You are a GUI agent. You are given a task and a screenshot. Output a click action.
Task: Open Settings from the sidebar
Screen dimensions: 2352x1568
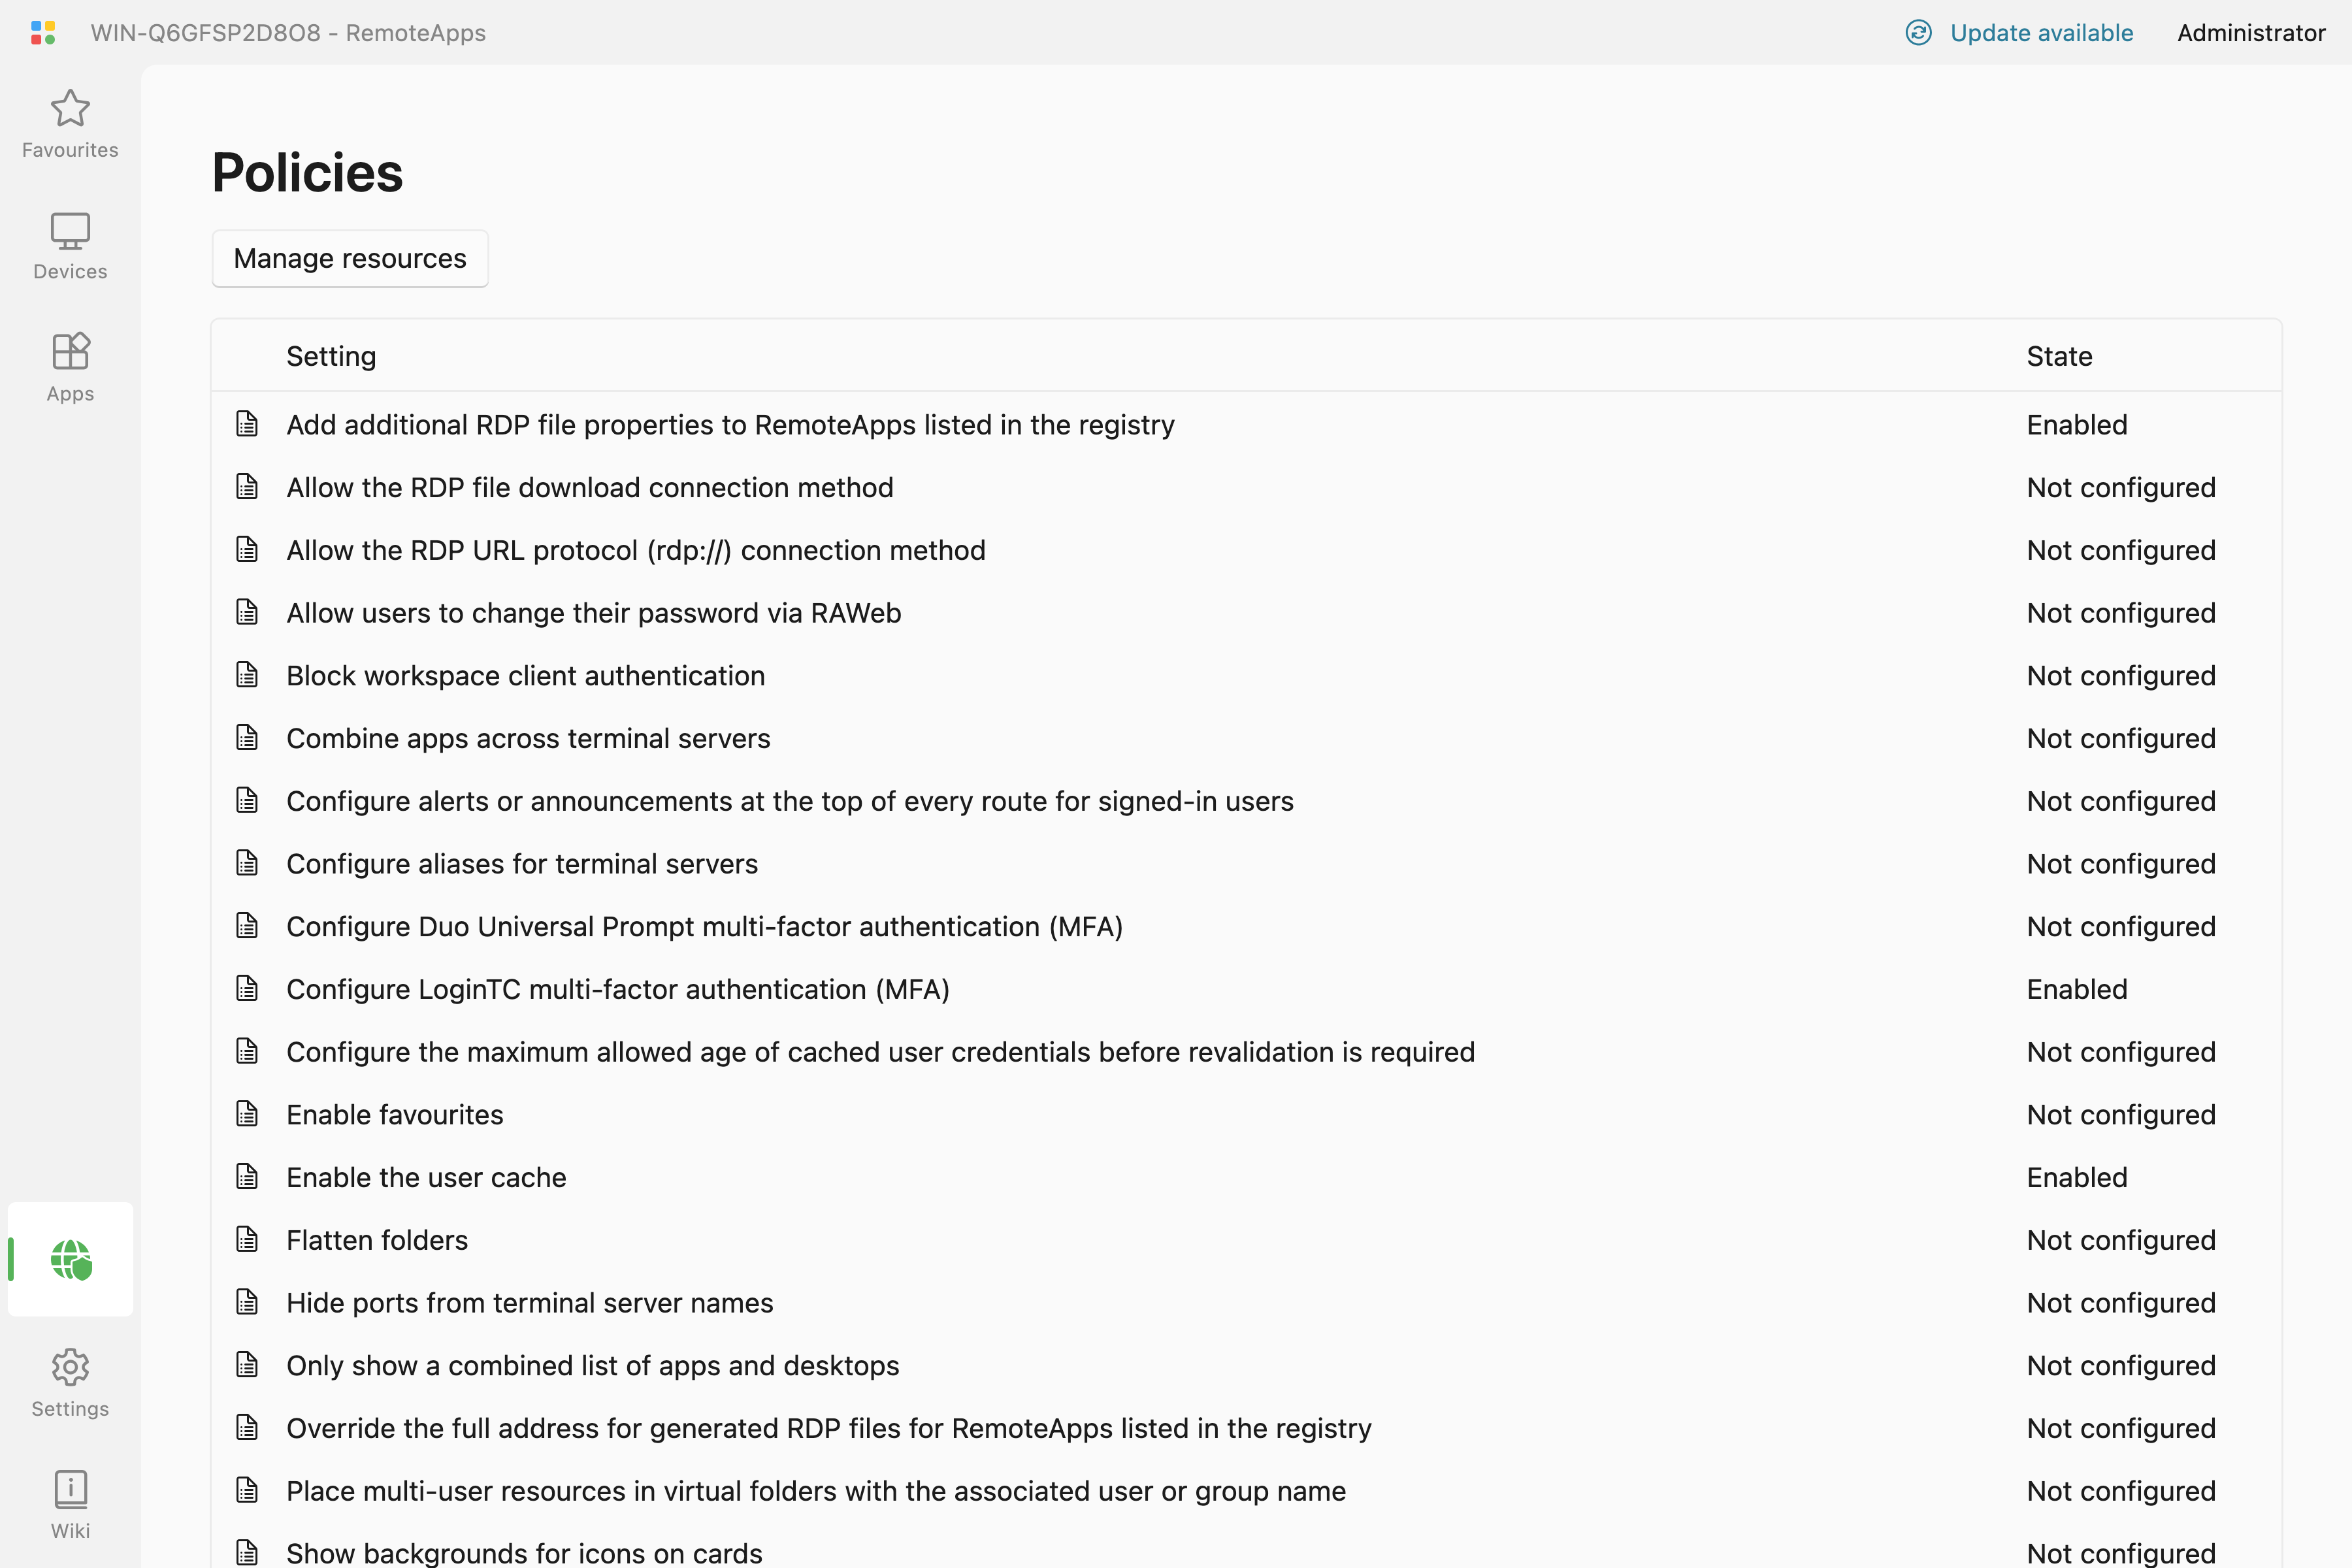coord(69,1384)
